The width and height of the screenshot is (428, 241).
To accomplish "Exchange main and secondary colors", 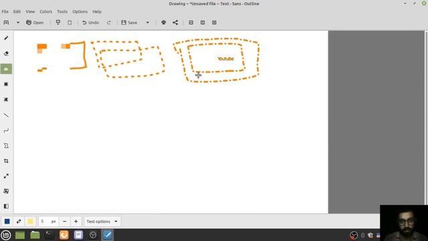I will 19,222.
